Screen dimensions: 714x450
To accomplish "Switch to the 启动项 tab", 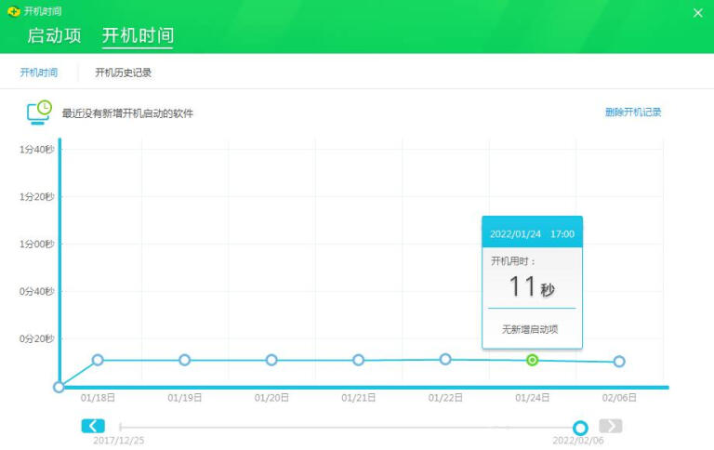I will [54, 35].
